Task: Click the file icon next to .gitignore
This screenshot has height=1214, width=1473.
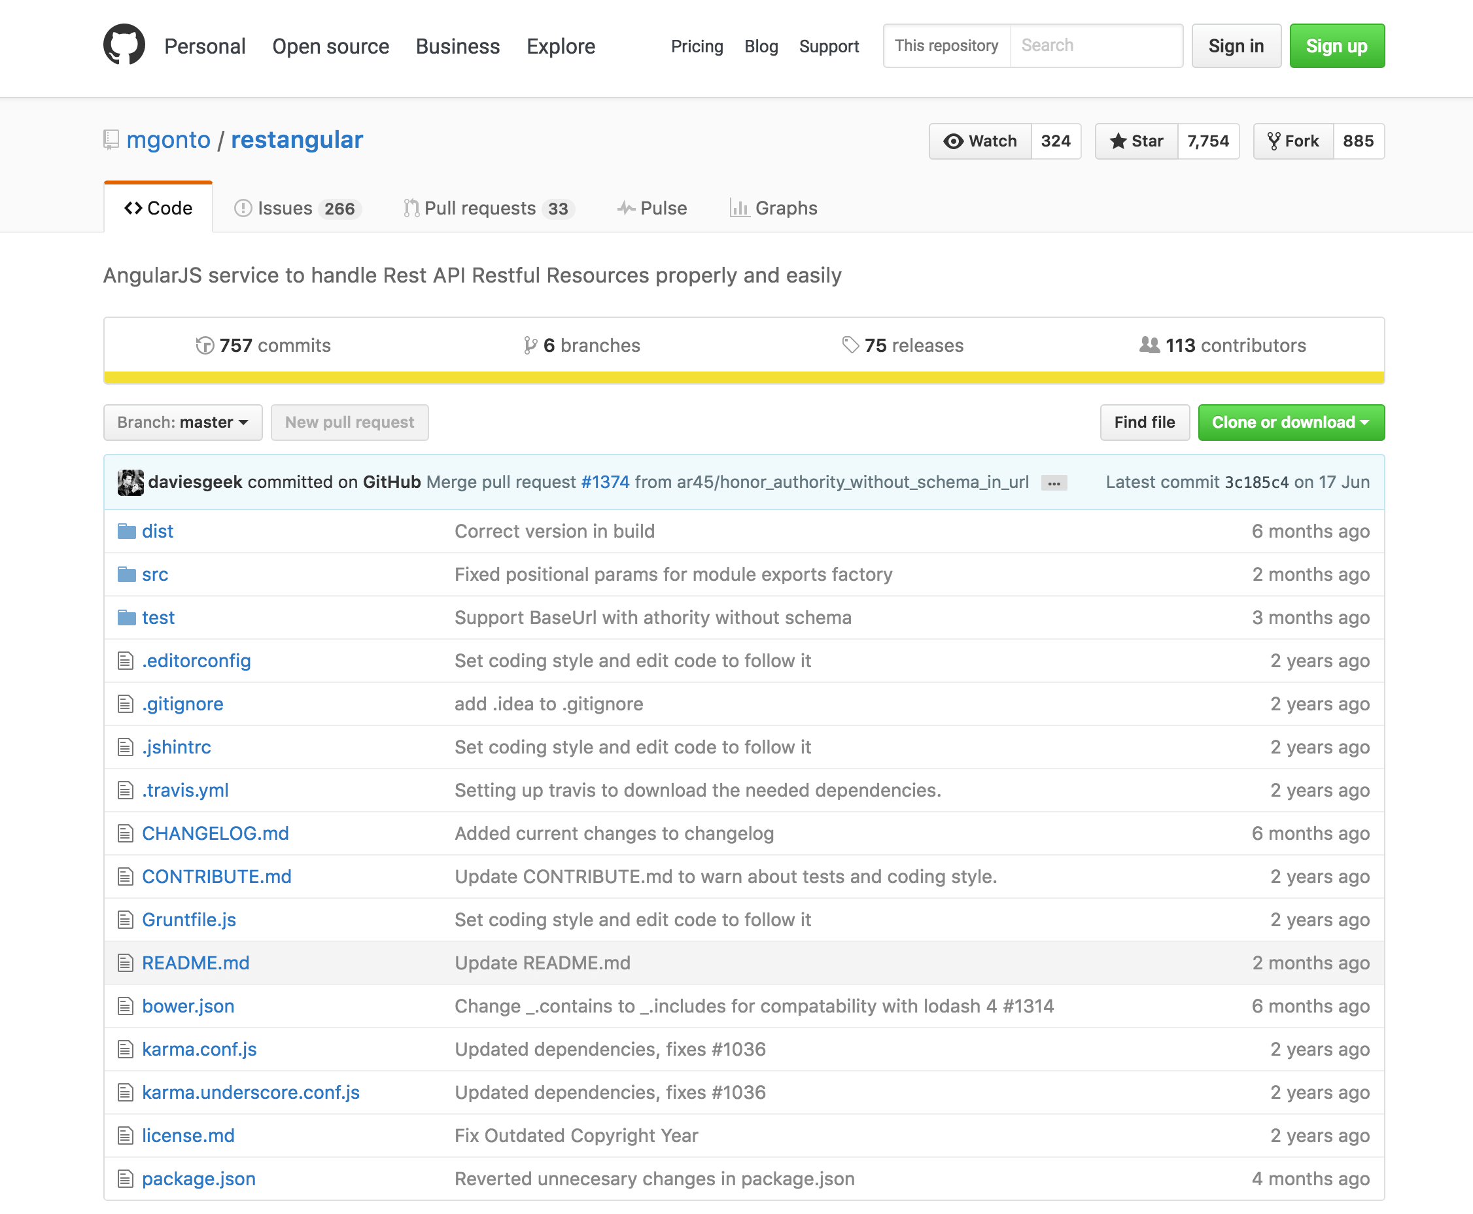Action: click(126, 704)
